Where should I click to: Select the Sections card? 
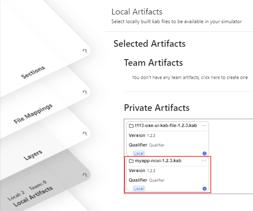[33, 72]
